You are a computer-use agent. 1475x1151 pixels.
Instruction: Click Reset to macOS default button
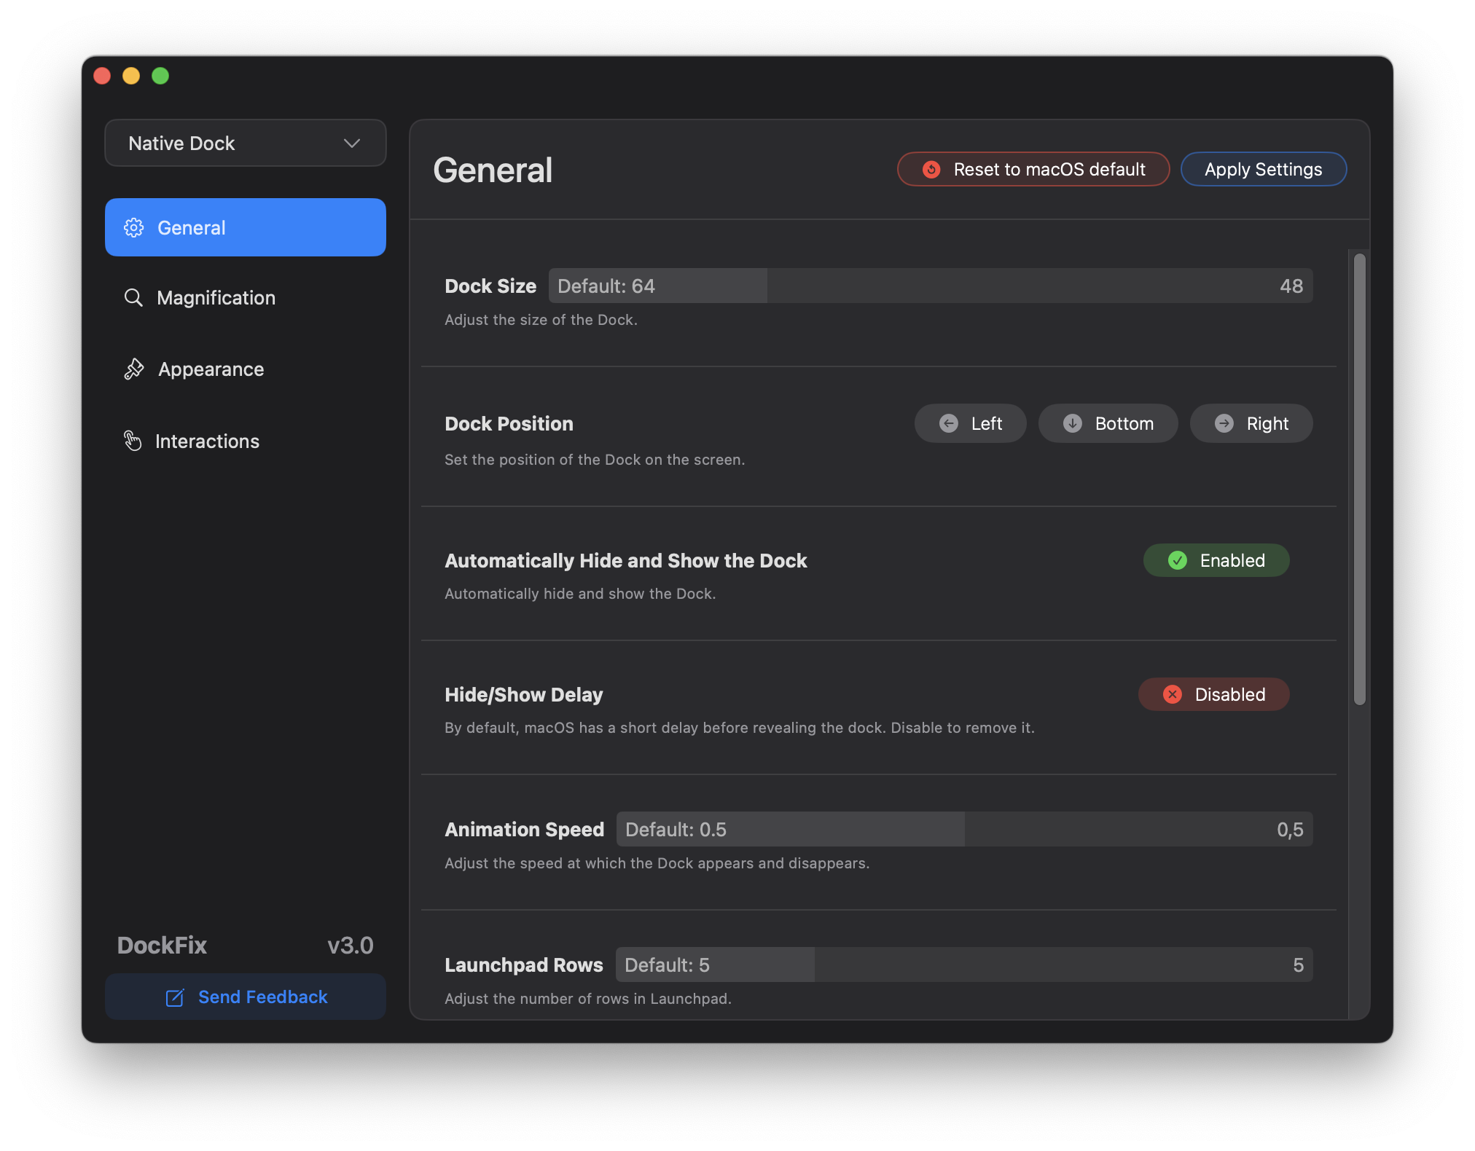1033,170
